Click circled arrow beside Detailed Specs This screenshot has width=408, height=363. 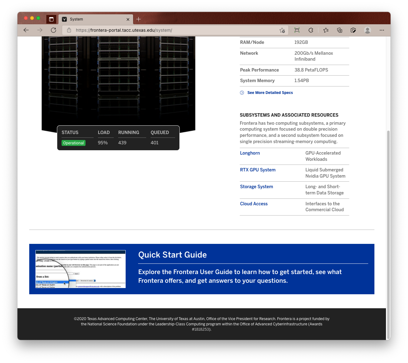pyautogui.click(x=242, y=93)
